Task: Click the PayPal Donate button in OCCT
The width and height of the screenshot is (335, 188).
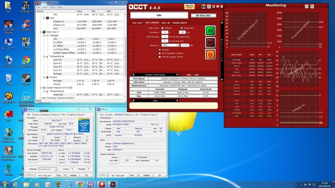Action: tap(189, 7)
